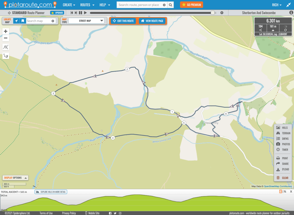
Task: Open the Map Type dropdown
Action: [x=86, y=21]
